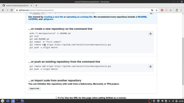Screen dimensions: 184x103
Task: Open the terminal from the taskbar
Action: [x=18, y=101]
